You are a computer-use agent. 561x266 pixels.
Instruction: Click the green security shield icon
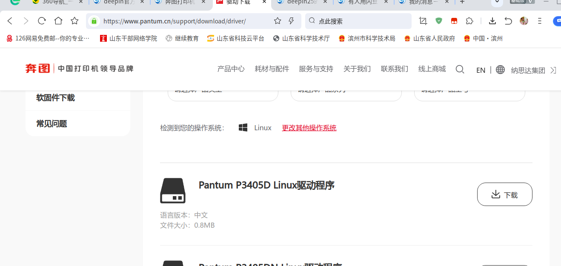[x=438, y=21]
